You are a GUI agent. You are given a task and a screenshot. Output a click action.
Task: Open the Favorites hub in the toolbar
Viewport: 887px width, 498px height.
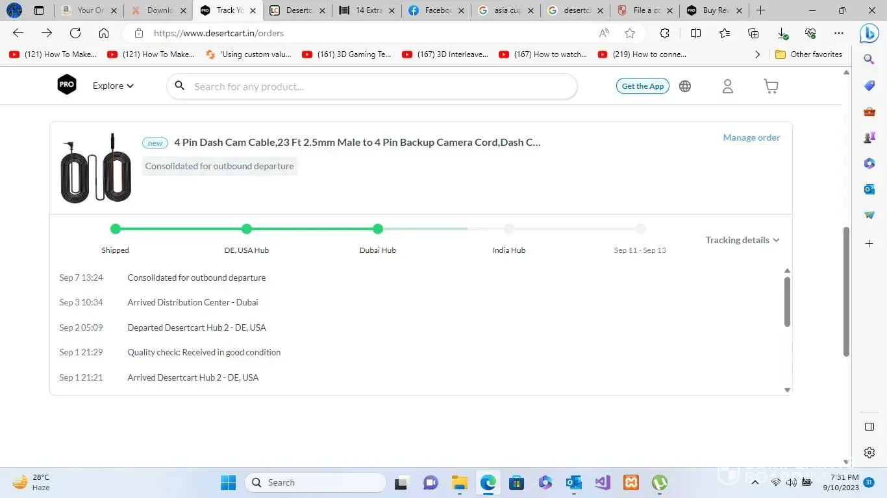(x=725, y=33)
